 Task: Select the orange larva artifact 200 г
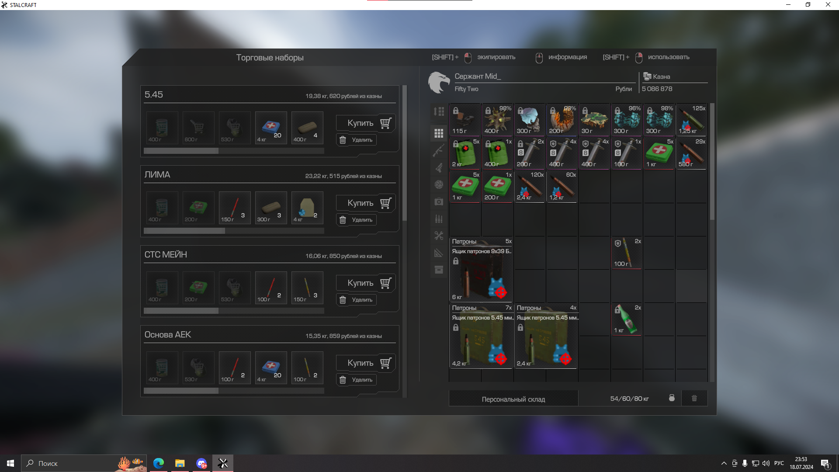pos(562,119)
